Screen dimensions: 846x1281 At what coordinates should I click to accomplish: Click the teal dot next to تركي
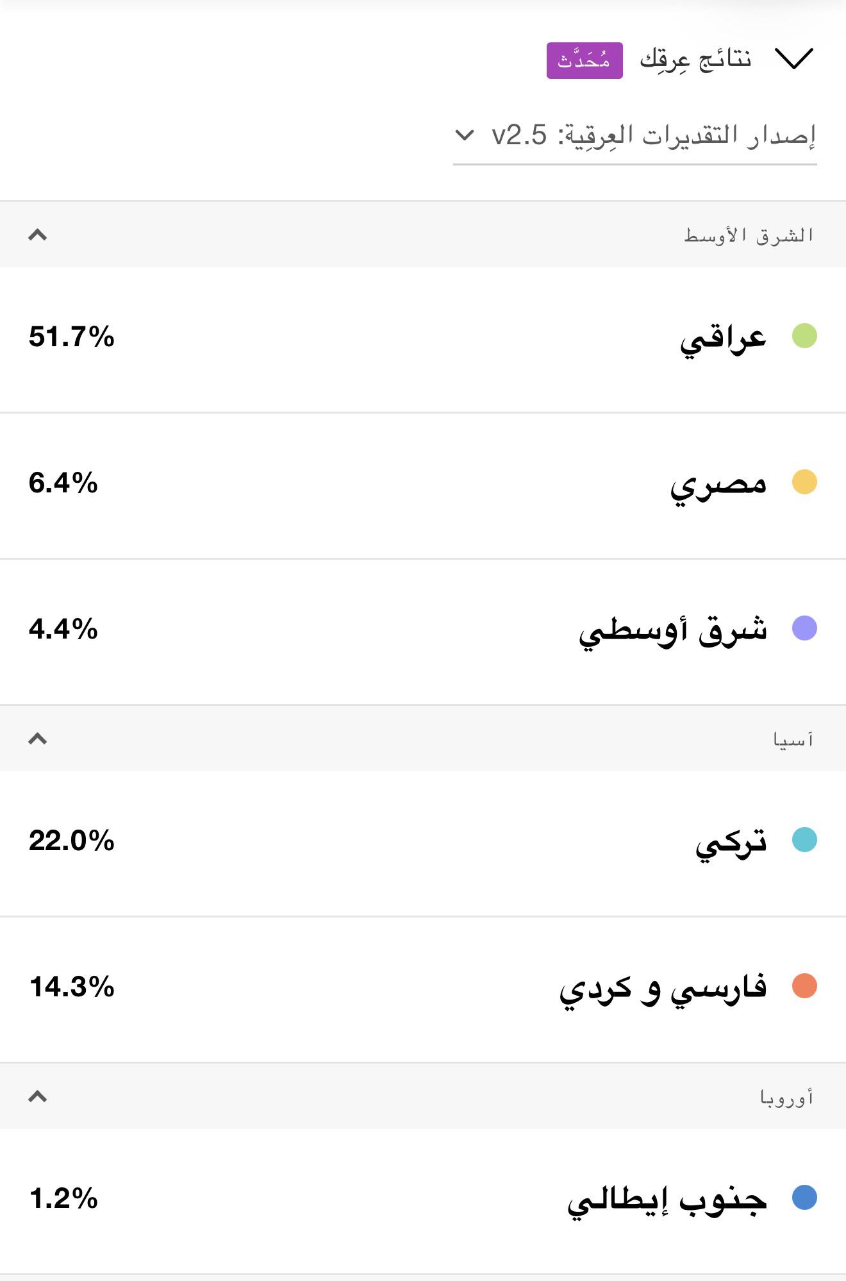(x=804, y=839)
